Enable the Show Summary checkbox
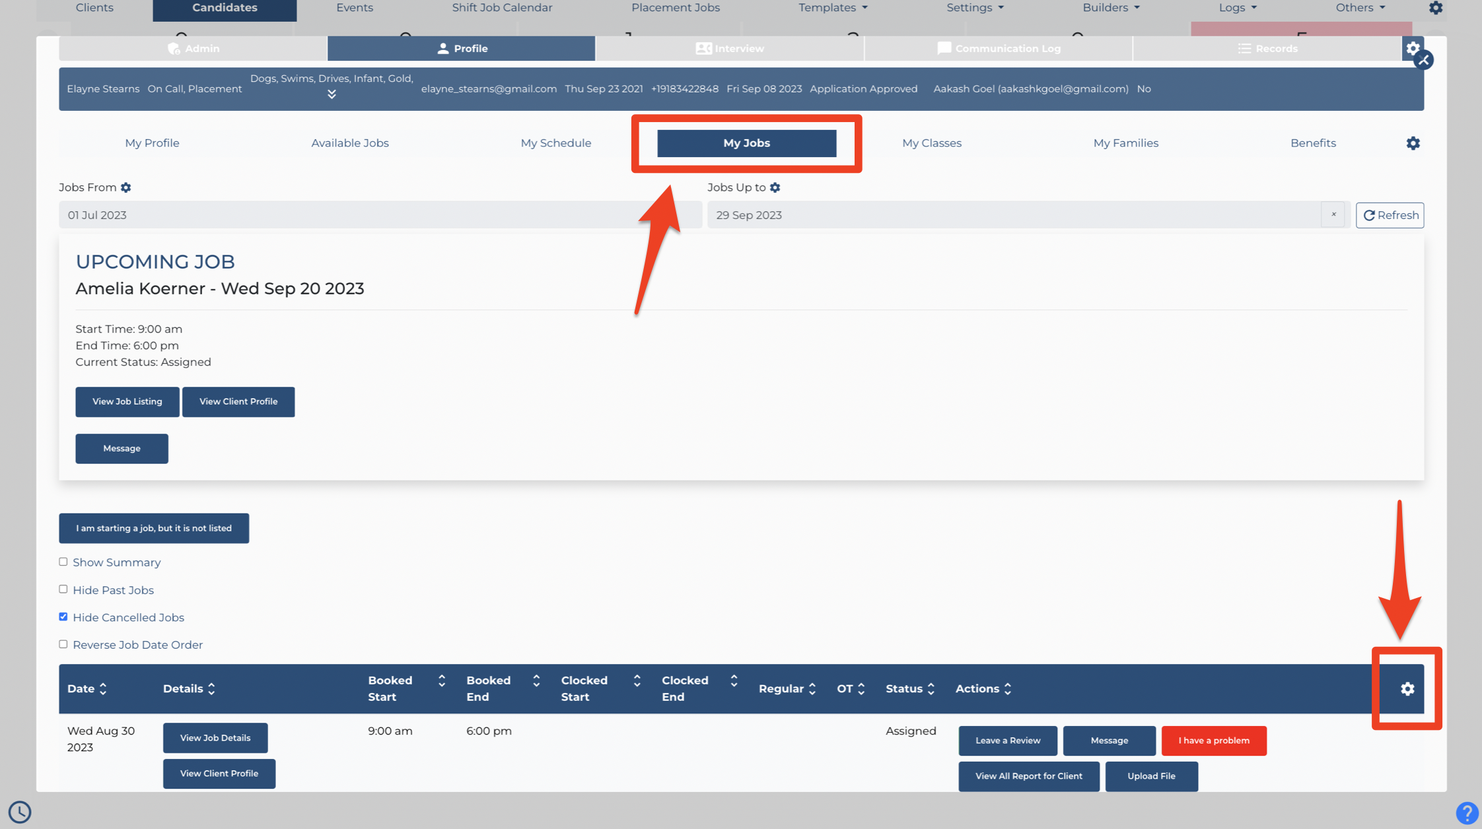This screenshot has width=1482, height=829. tap(63, 562)
